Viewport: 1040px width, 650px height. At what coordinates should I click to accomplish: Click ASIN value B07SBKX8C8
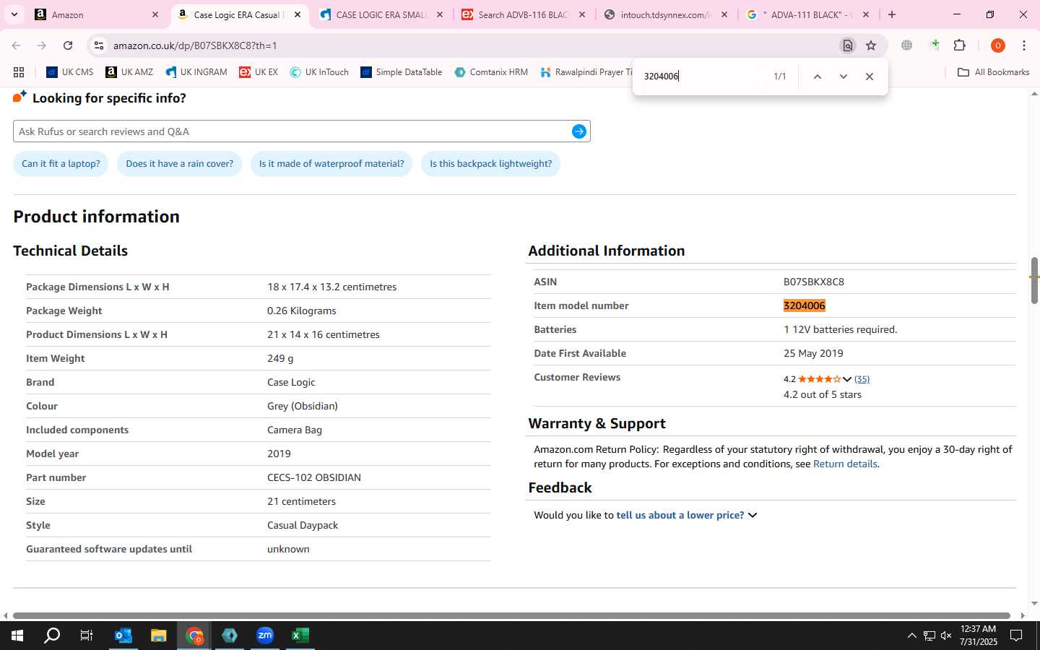click(813, 282)
